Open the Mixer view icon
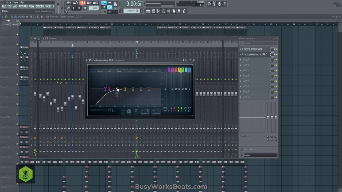The height and width of the screenshot is (192, 342). coord(169,11)
